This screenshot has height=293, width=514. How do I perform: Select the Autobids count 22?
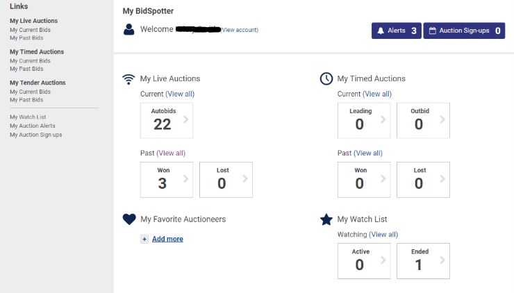point(163,124)
